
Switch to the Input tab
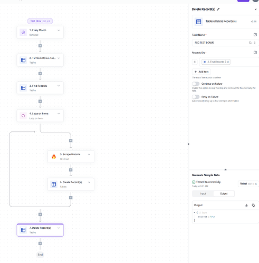point(203,194)
